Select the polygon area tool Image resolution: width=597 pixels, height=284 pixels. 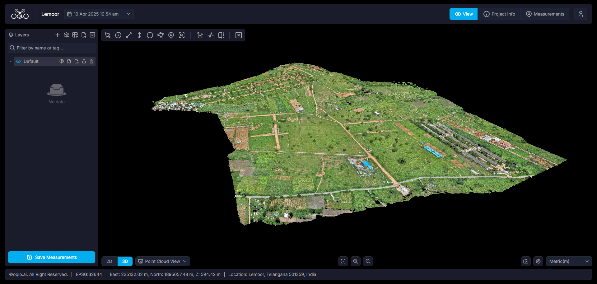pyautogui.click(x=161, y=35)
